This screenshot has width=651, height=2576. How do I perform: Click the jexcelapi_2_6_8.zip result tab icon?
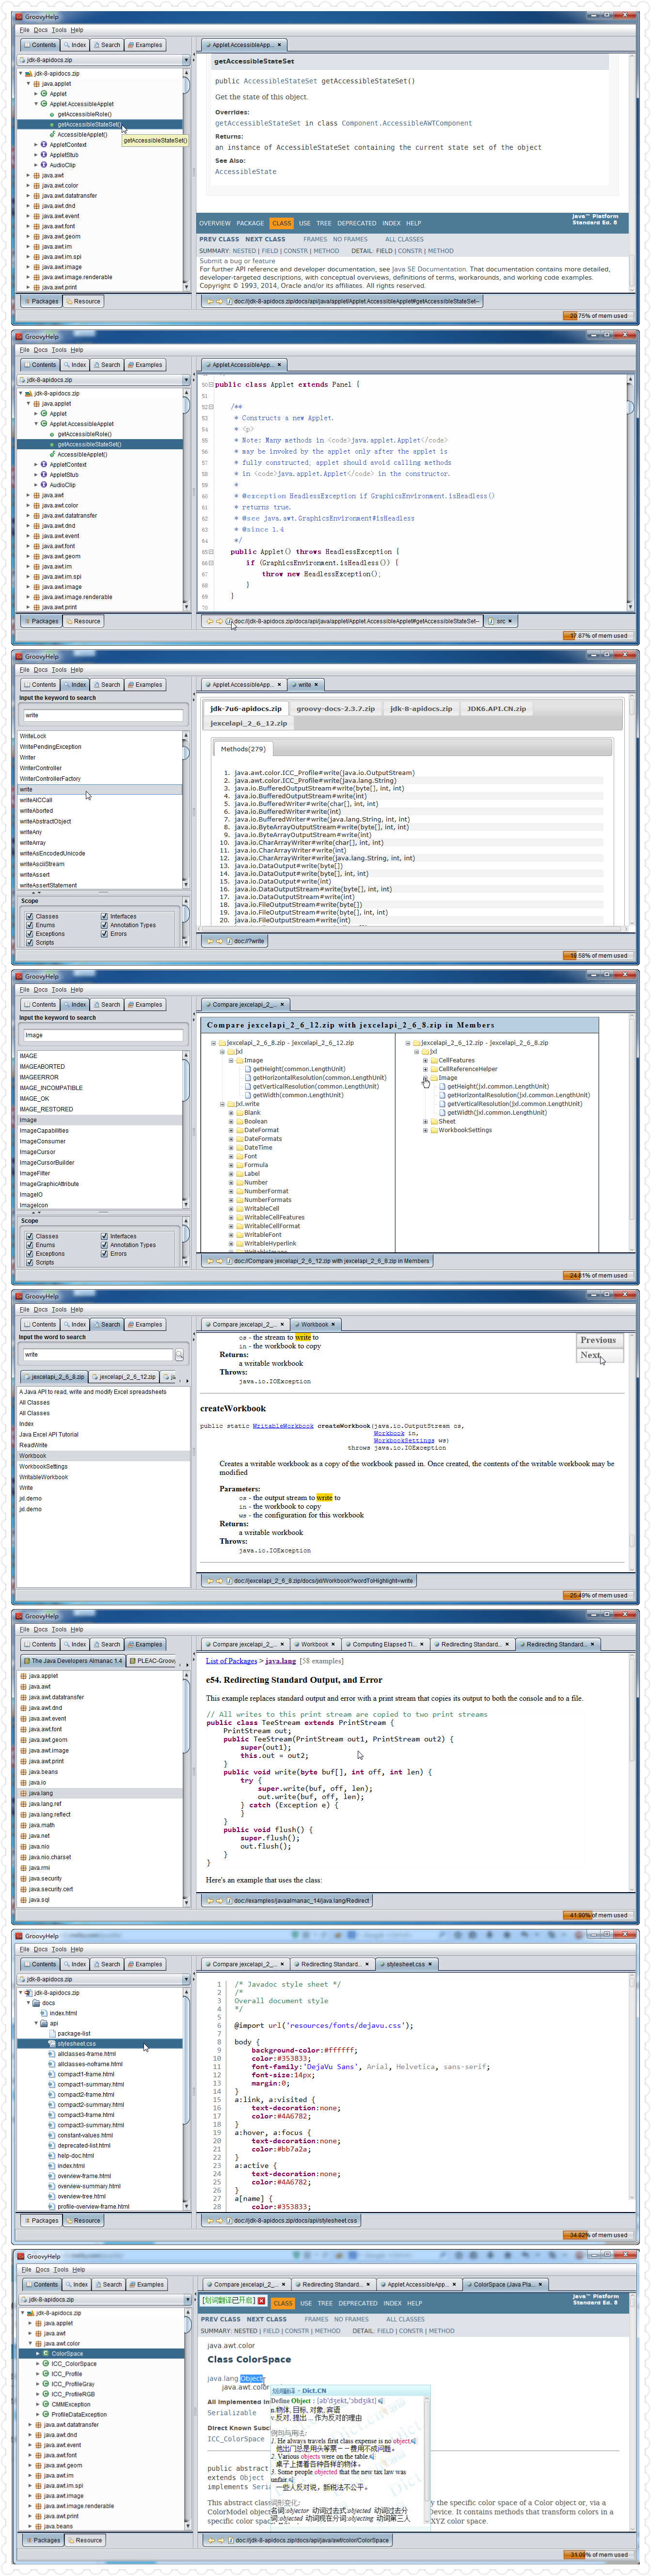click(x=27, y=1377)
